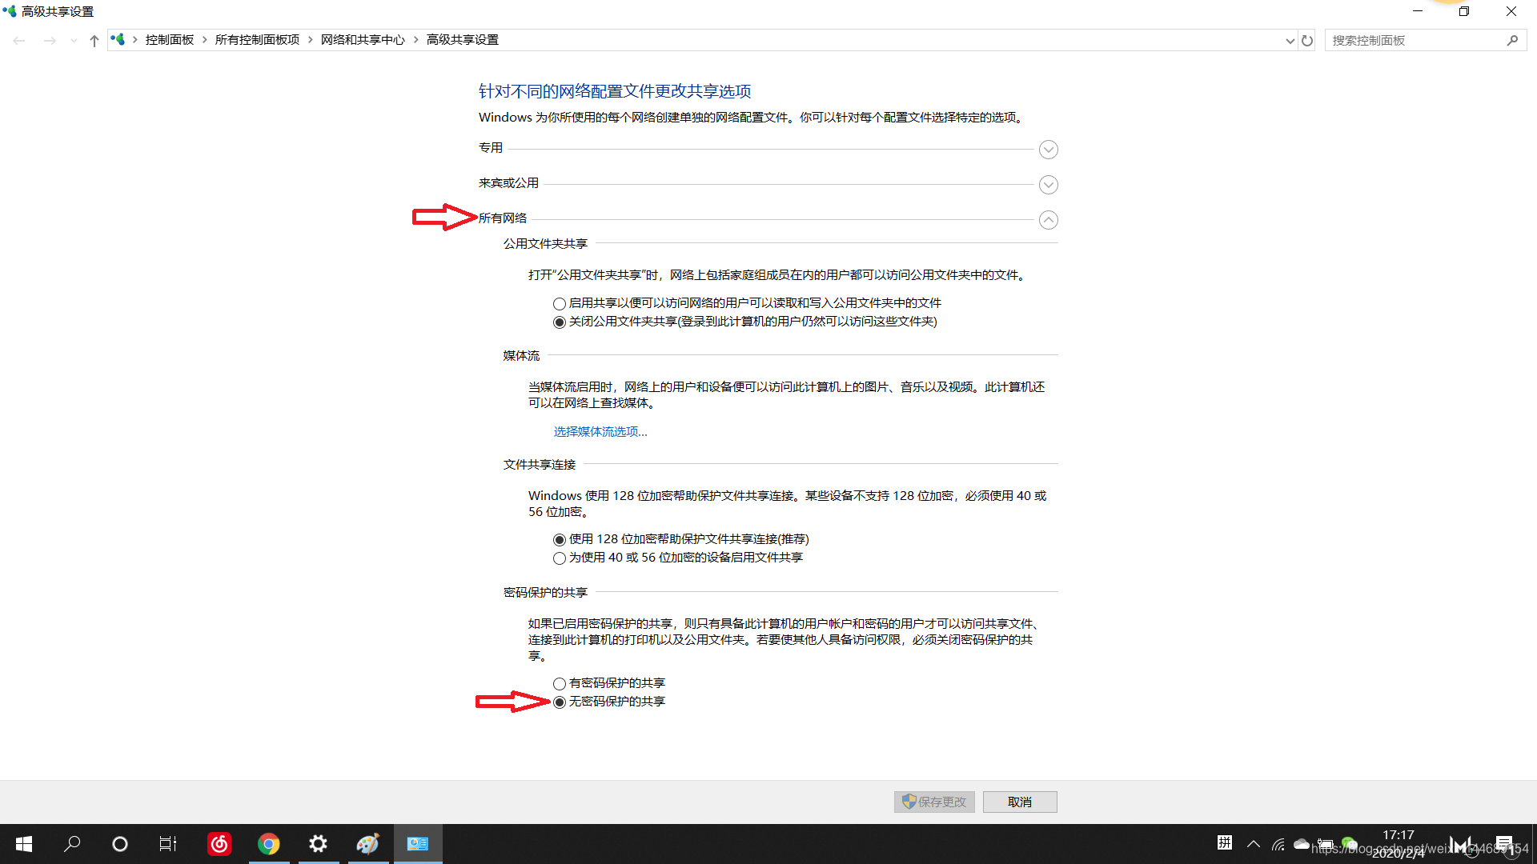
Task: Go to 控制面板 breadcrumb item
Action: pyautogui.click(x=170, y=40)
